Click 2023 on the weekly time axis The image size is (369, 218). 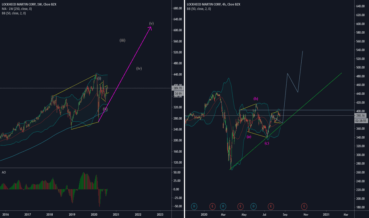160,214
